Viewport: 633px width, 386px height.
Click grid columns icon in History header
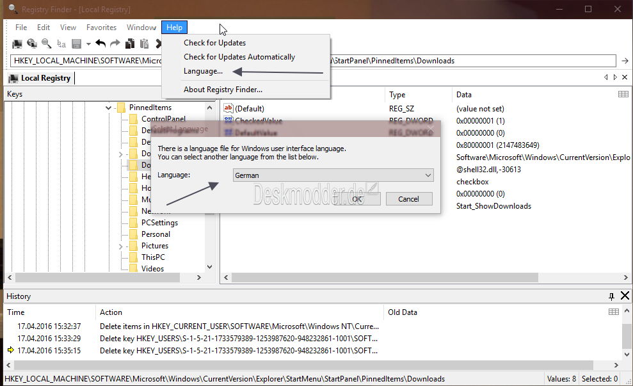(x=614, y=312)
